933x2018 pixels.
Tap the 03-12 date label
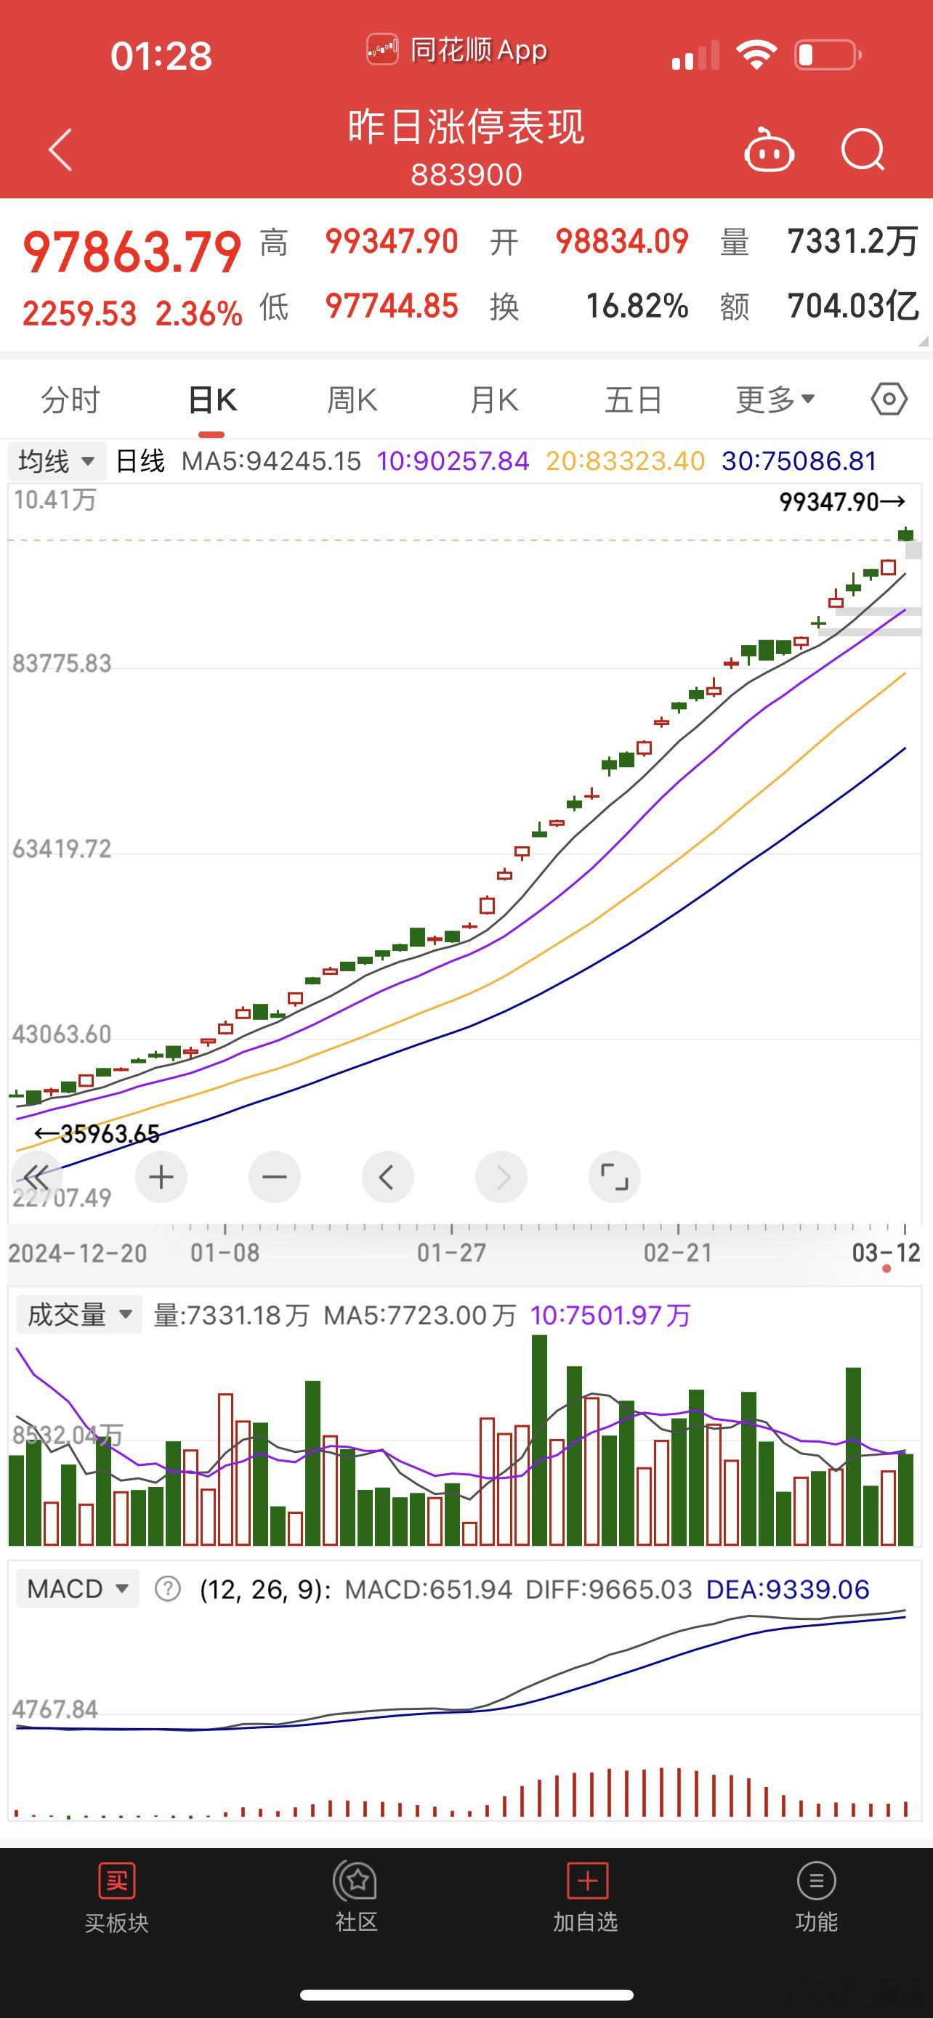(x=886, y=1252)
